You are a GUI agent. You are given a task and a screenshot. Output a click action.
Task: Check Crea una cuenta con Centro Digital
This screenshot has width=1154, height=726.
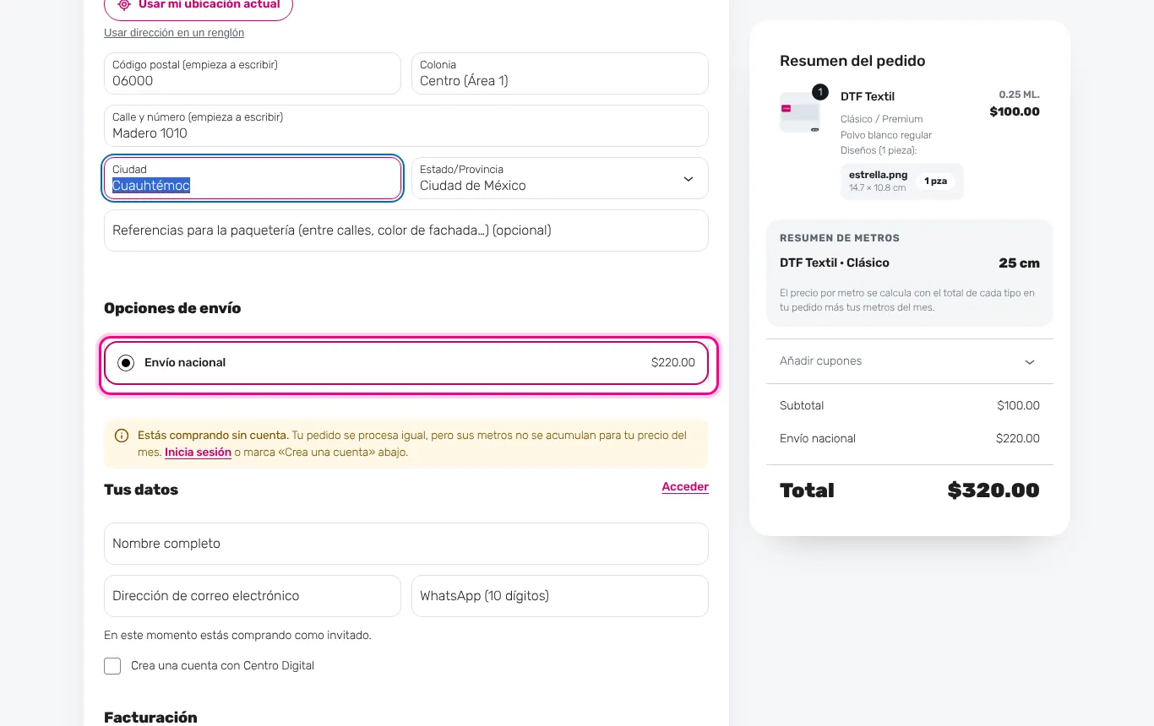(112, 666)
